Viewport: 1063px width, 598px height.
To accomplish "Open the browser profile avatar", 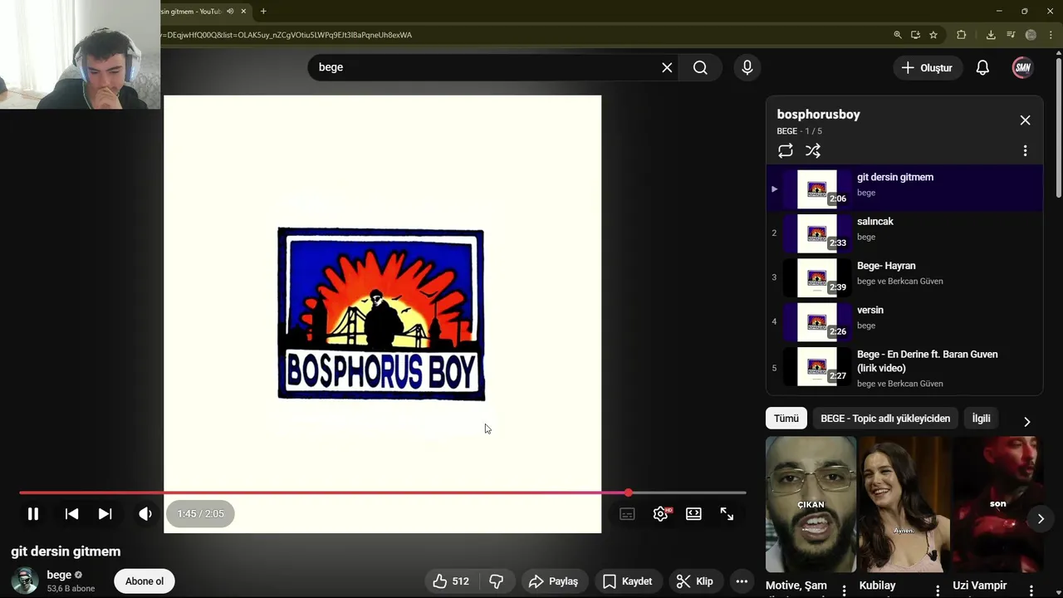I will click(x=1031, y=35).
